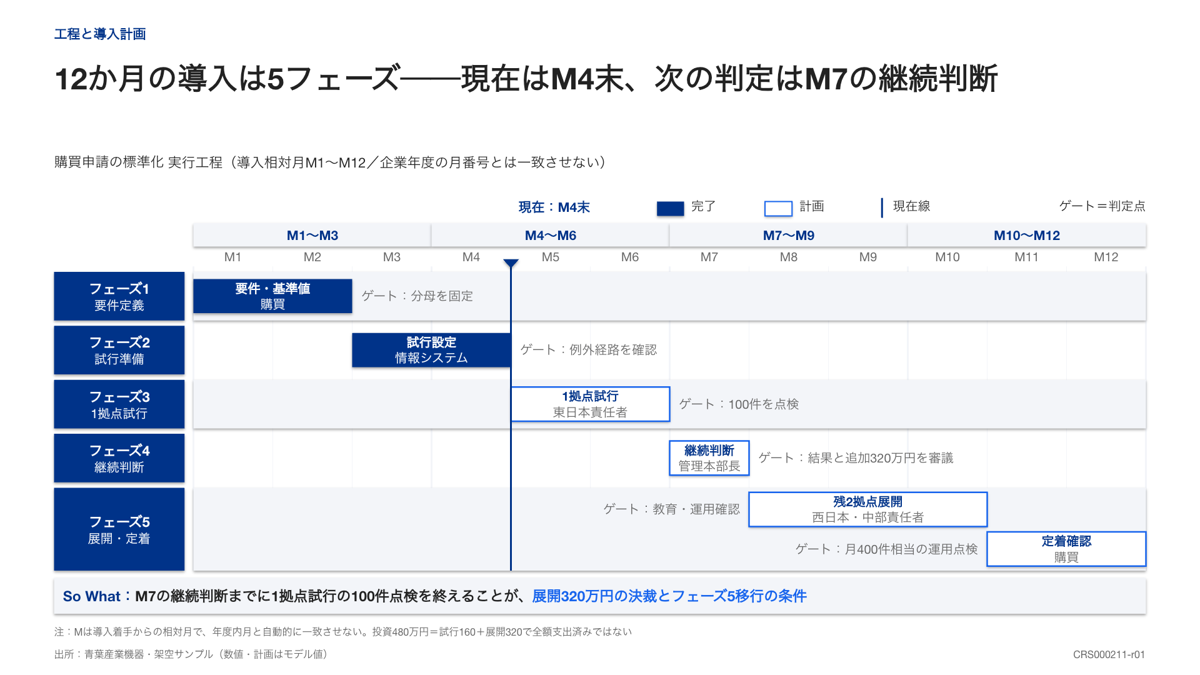Screen dimensions: 1200x675
Task: Click the 工程と導入計画 section heading
Action: [x=100, y=34]
